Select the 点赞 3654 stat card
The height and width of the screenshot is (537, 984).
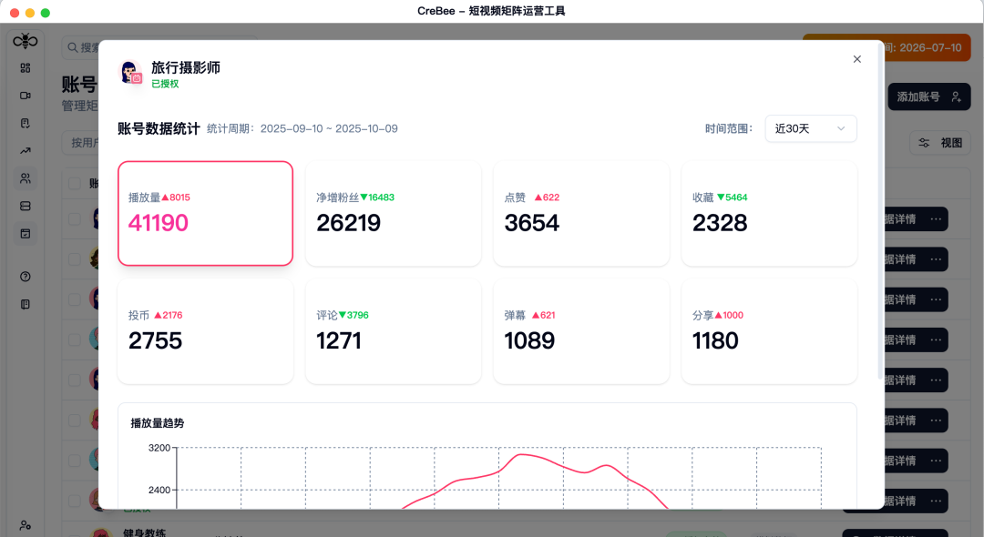tap(581, 214)
